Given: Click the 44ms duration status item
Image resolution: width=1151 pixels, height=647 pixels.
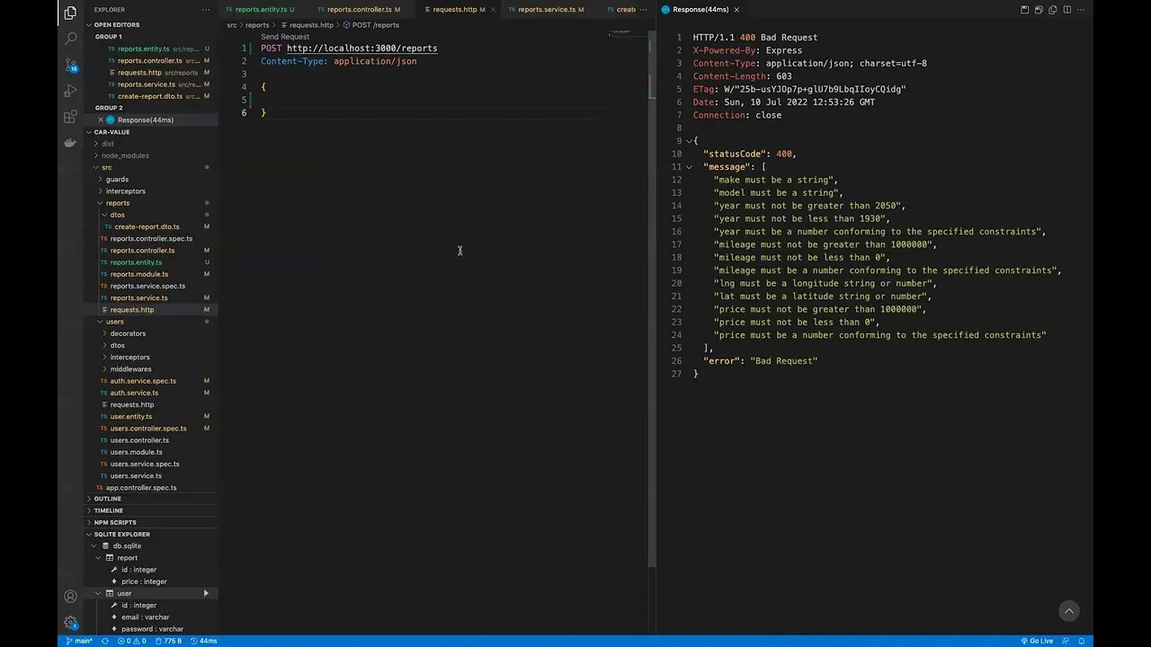Looking at the screenshot, I should click(203, 641).
